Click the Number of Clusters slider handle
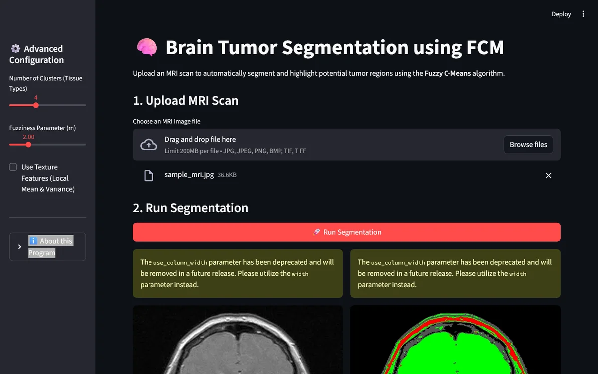Image resolution: width=598 pixels, height=374 pixels. coord(36,105)
